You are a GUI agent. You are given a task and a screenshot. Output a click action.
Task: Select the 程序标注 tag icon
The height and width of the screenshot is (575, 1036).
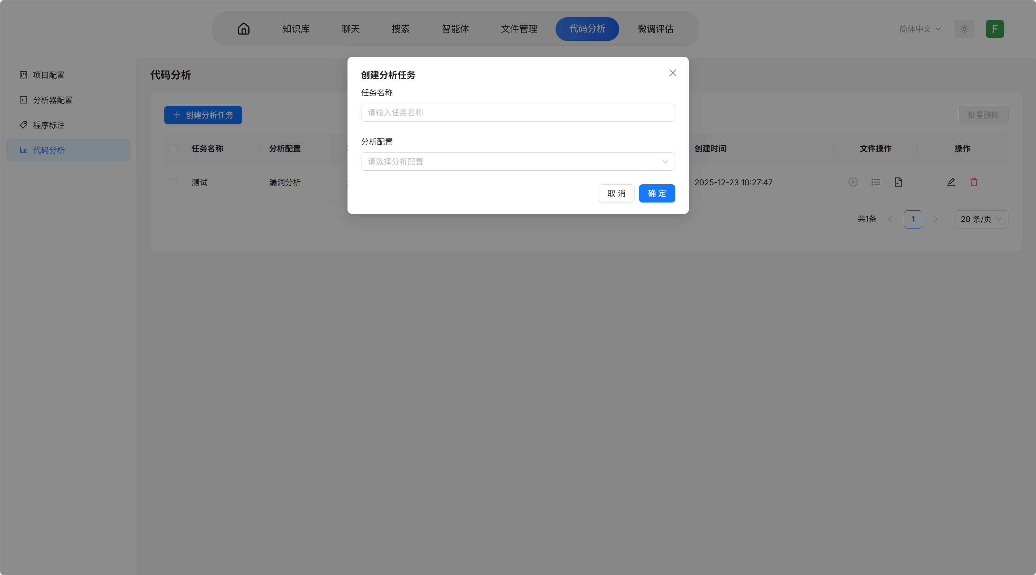23,125
